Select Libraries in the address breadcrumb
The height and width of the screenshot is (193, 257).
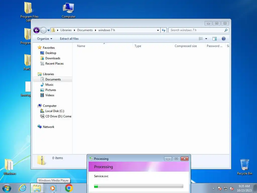(66, 30)
